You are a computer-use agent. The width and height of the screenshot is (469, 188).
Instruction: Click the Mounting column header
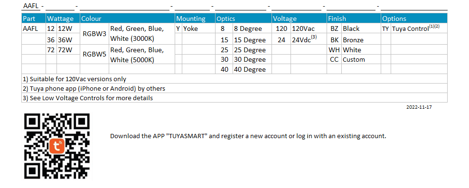pyautogui.click(x=195, y=19)
